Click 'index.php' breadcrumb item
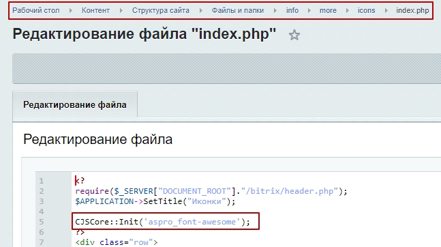Image resolution: width=441 pixels, height=247 pixels. (412, 10)
